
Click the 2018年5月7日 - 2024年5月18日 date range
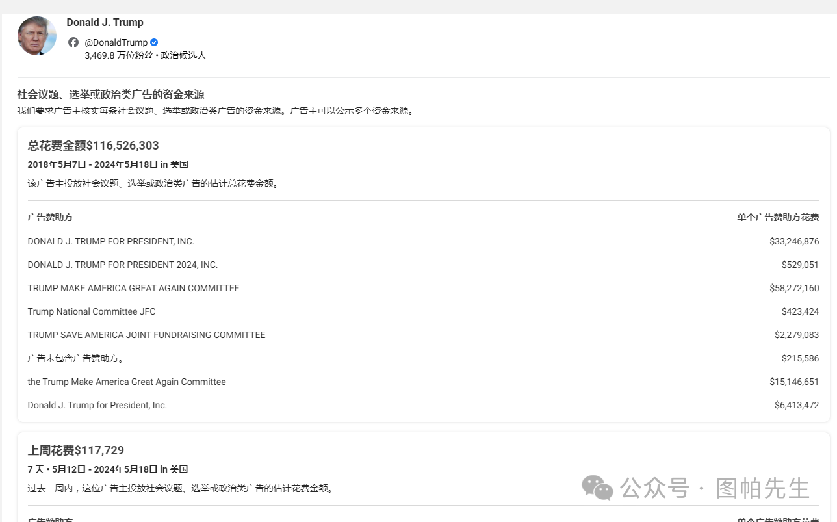tap(108, 164)
